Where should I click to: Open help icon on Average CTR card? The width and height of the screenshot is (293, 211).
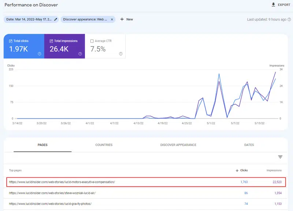120,54
